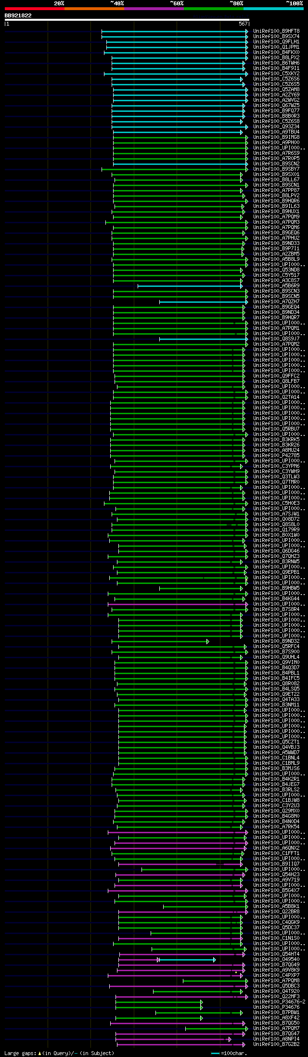The width and height of the screenshot is (308, 1057).
Task: Select the UniRef100_Q93Z34 entry
Action: click(x=276, y=126)
